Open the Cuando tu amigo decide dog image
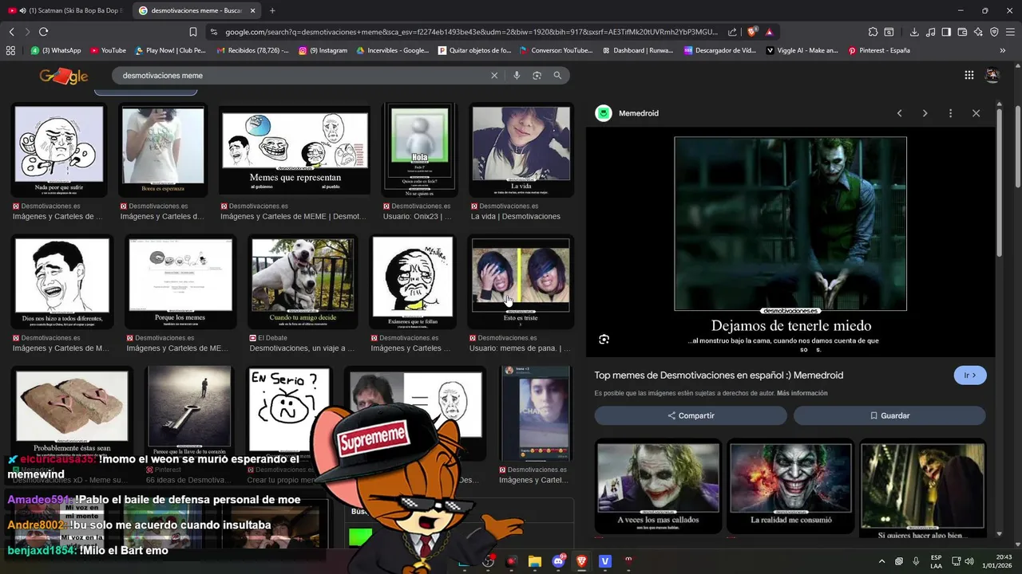Screen dimensions: 1022x574 (303, 281)
